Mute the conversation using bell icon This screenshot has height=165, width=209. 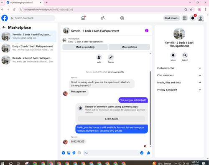[173, 55]
